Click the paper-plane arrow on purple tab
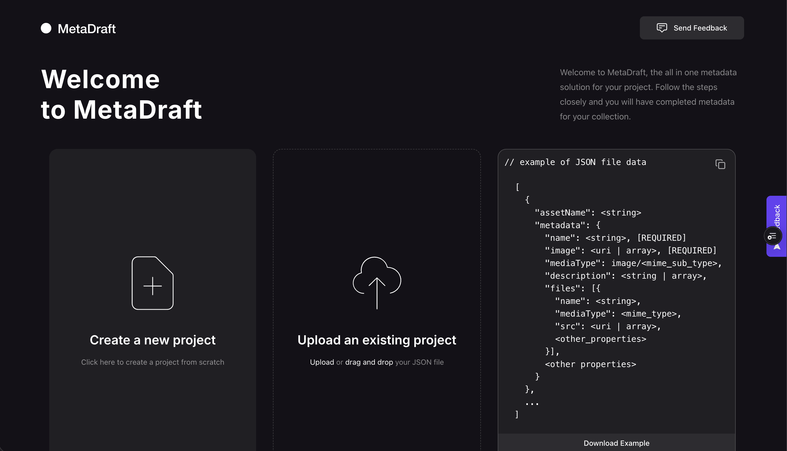Image resolution: width=787 pixels, height=451 pixels. (x=777, y=248)
